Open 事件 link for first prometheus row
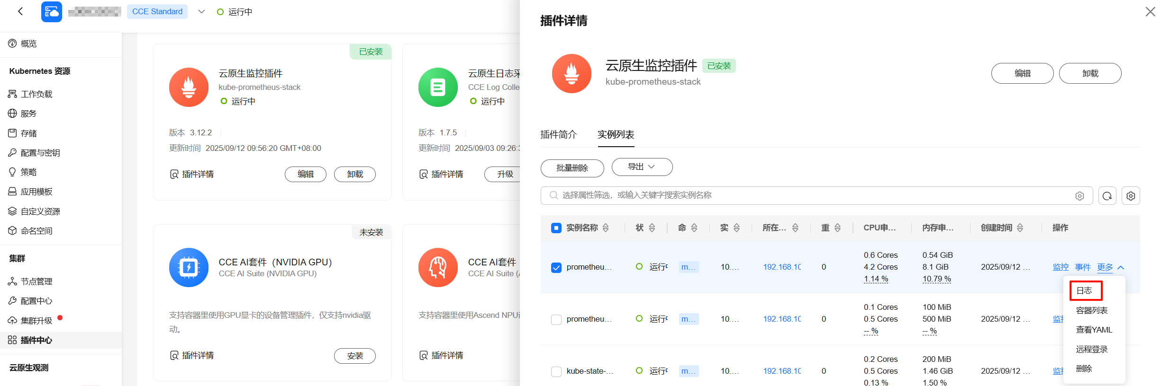This screenshot has width=1161, height=386. (x=1083, y=267)
